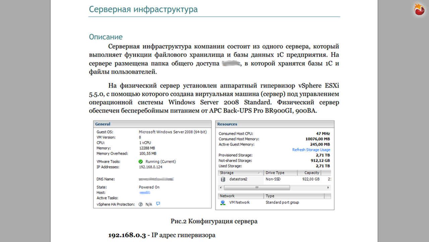Click the Resources panel header
Image resolution: width=429 pixels, height=242 pixels.
[x=275, y=124]
